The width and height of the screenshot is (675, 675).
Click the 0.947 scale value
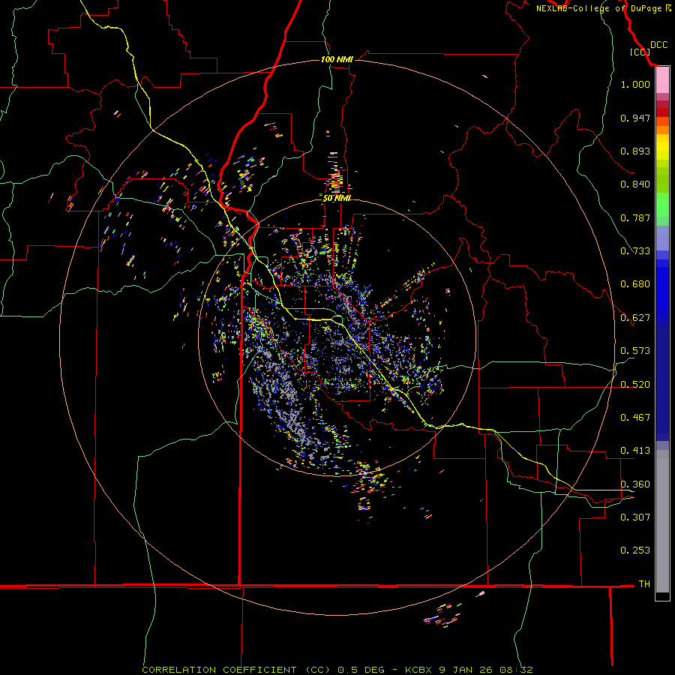point(635,118)
